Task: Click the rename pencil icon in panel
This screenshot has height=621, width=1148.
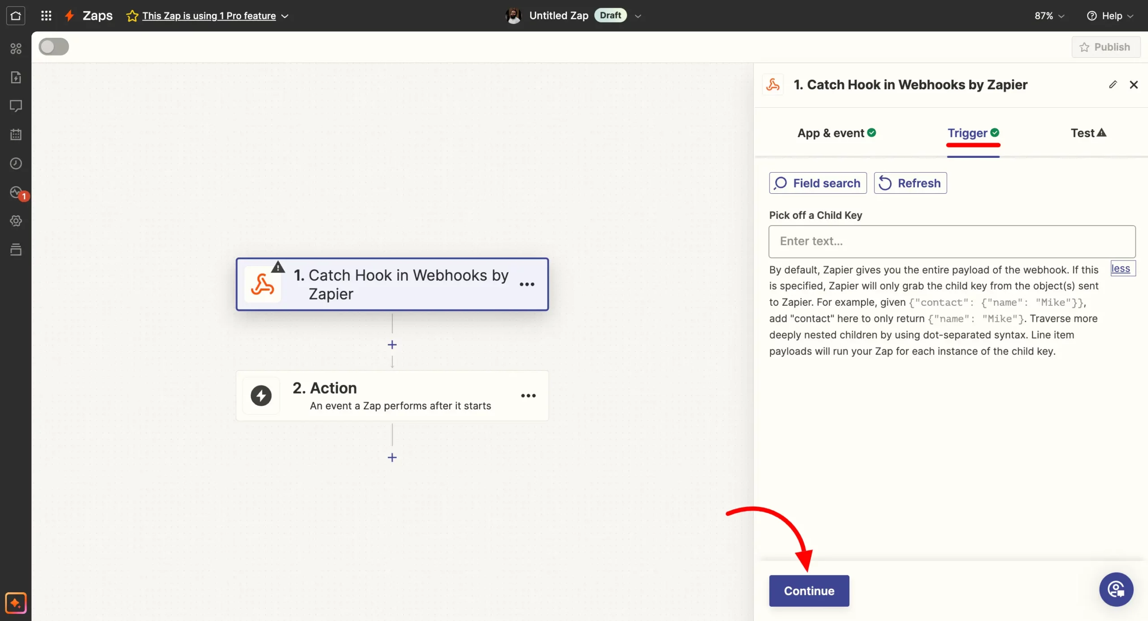Action: (1113, 85)
